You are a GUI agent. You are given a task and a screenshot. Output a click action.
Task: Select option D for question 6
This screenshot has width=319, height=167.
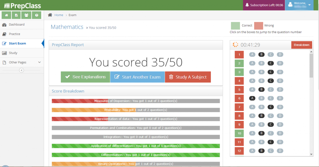coord(280,98)
